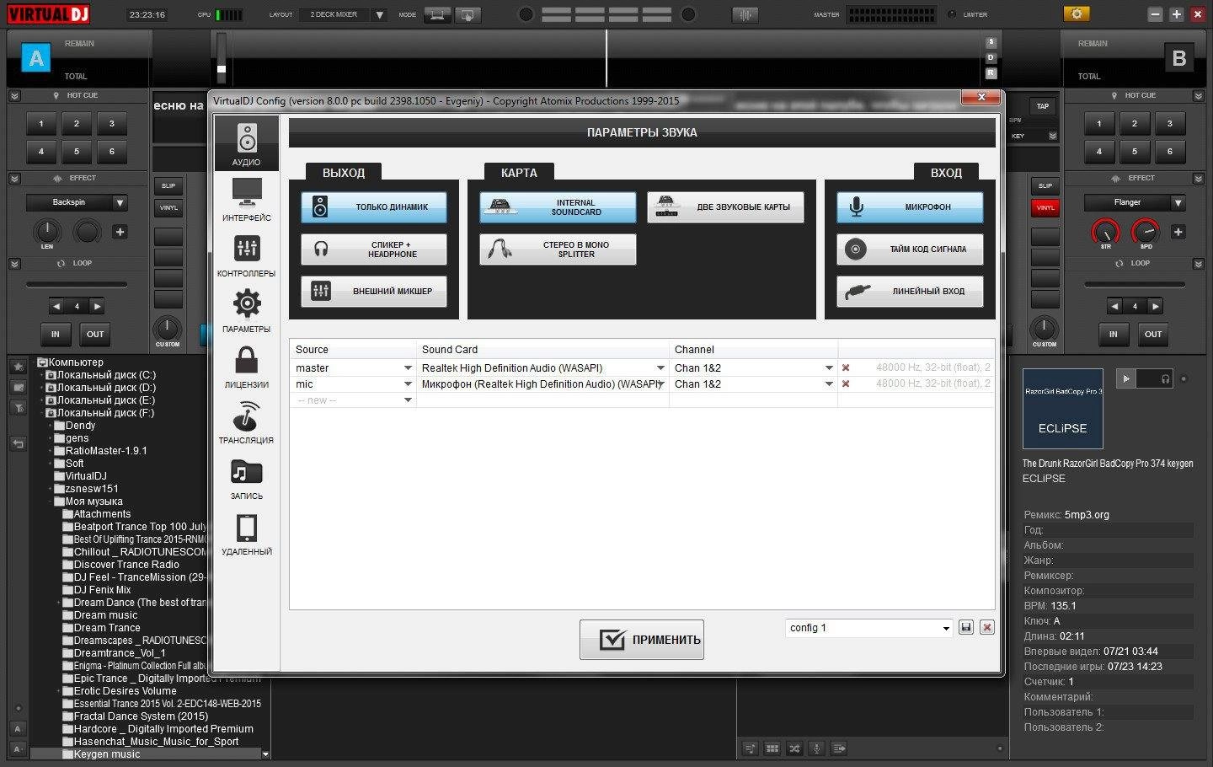Image resolution: width=1213 pixels, height=767 pixels.
Task: Open master row Source dropdown
Action: pos(409,368)
